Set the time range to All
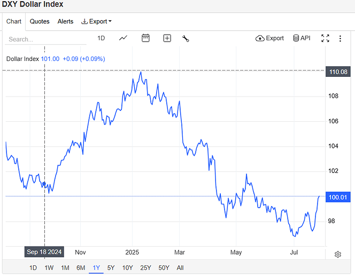 click(180, 267)
